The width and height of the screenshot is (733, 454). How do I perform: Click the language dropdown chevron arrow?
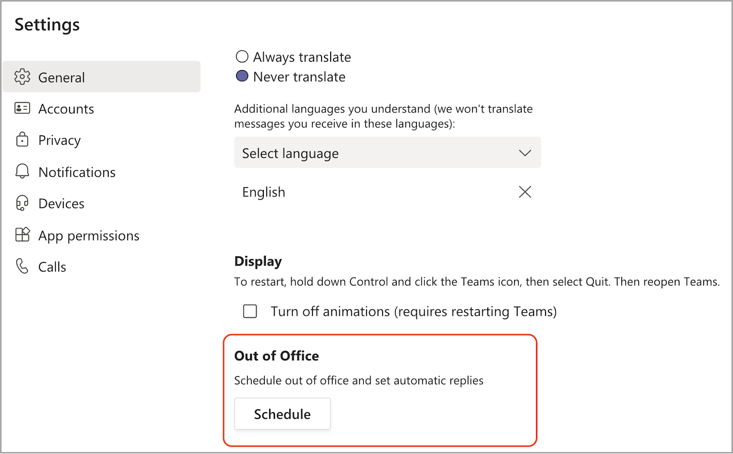525,153
